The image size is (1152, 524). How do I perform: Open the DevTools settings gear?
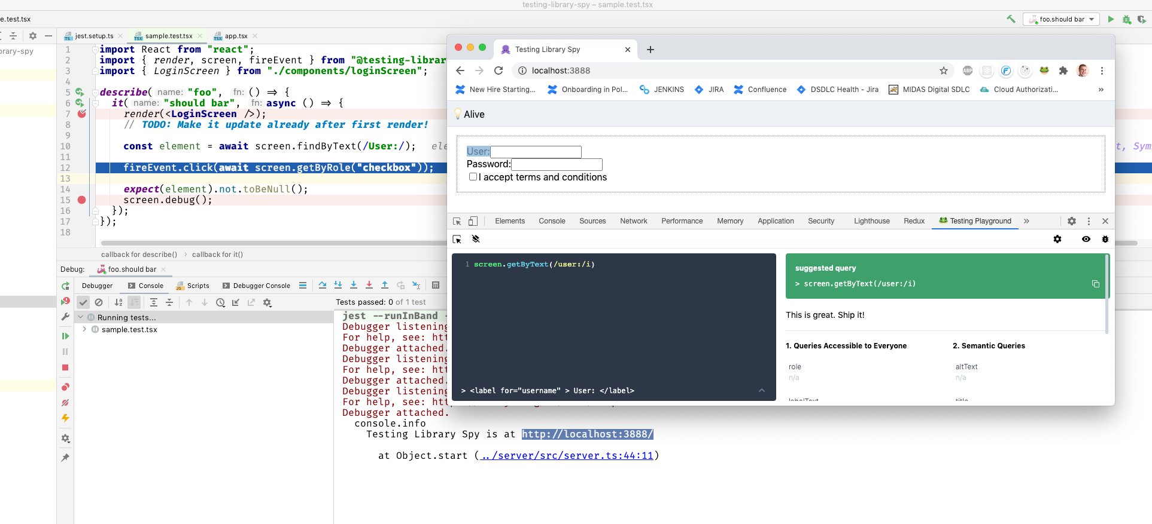[x=1072, y=221]
